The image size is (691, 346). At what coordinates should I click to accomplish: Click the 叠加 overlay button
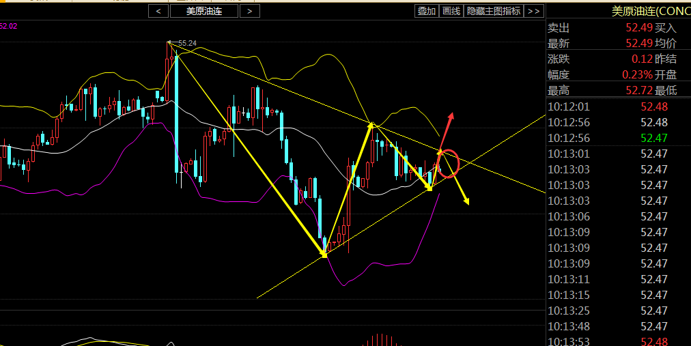(x=427, y=11)
